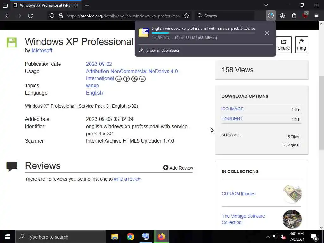The width and height of the screenshot is (324, 243).
Task: Cancel the ISO download with the X
Action: pyautogui.click(x=267, y=33)
